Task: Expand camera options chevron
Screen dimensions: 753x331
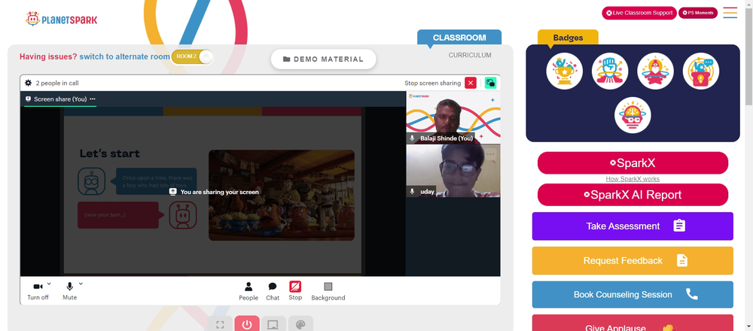Action: coord(49,284)
